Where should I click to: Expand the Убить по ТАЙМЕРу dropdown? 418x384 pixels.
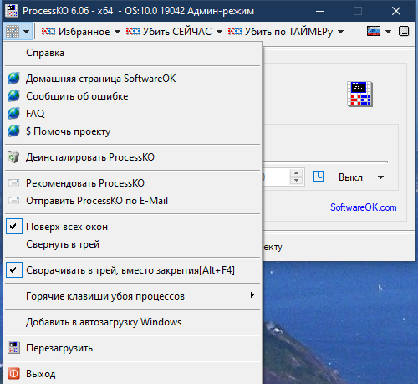[340, 32]
